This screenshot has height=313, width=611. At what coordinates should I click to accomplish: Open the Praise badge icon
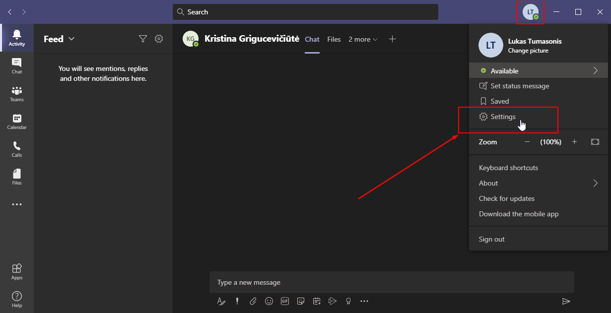tap(348, 301)
